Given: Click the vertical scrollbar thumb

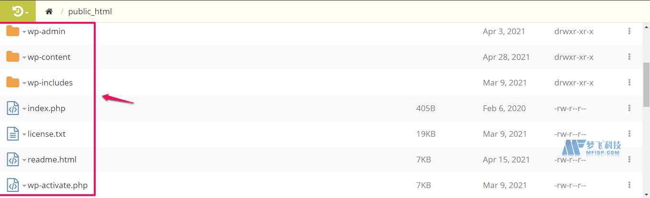Looking at the screenshot, I should 646,85.
